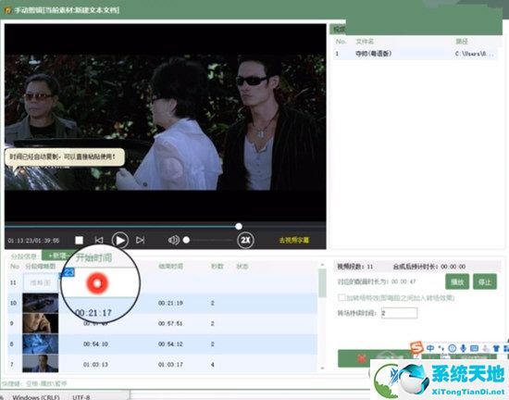Screen dimensions: 509x400
Task: Click start time 00:54:10 cell
Action: click(x=95, y=344)
